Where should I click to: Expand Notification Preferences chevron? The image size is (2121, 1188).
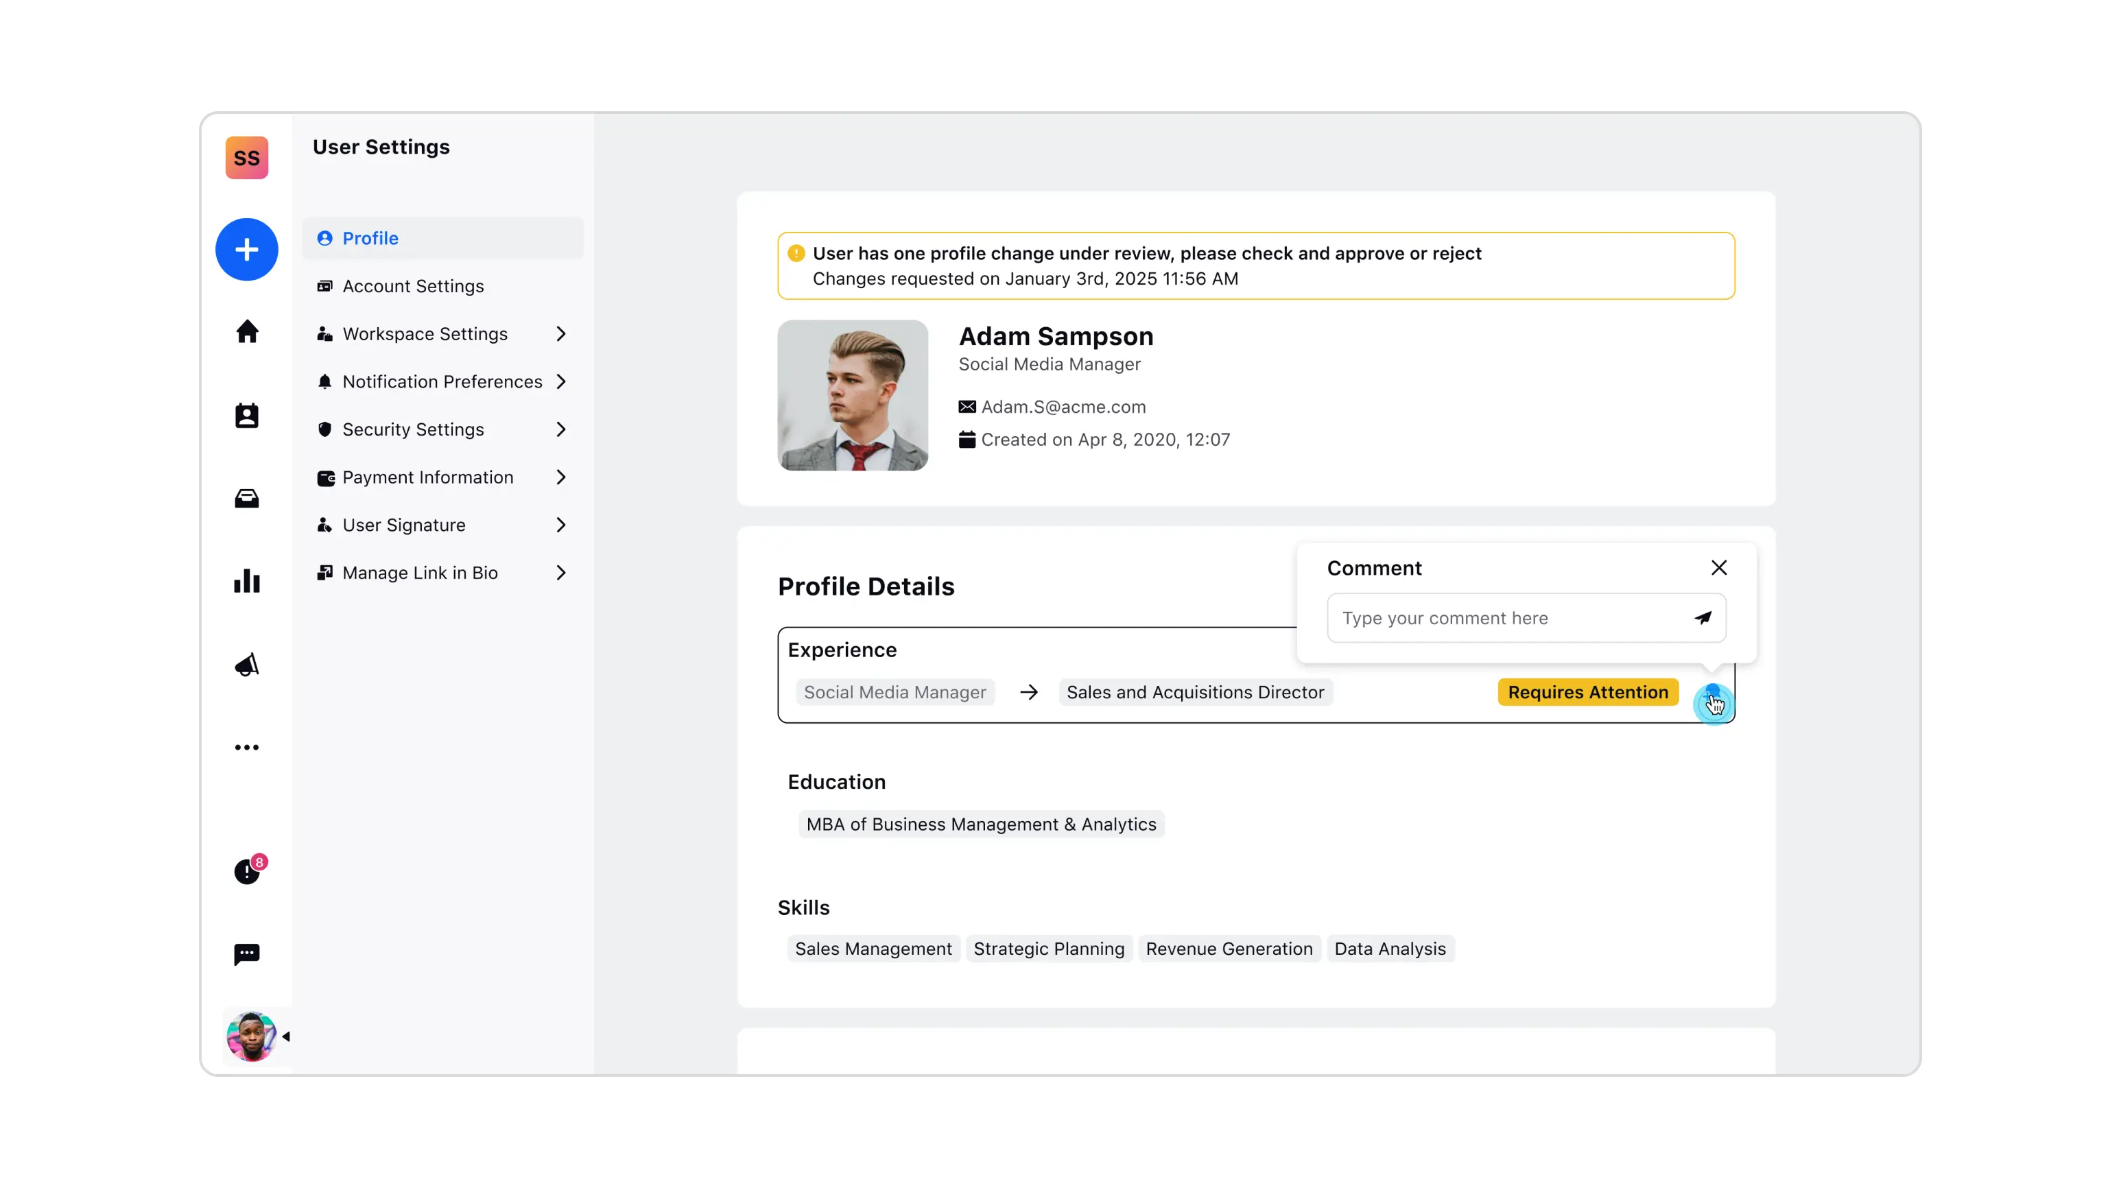pos(560,381)
